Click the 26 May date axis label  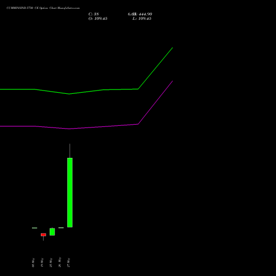coord(60,263)
